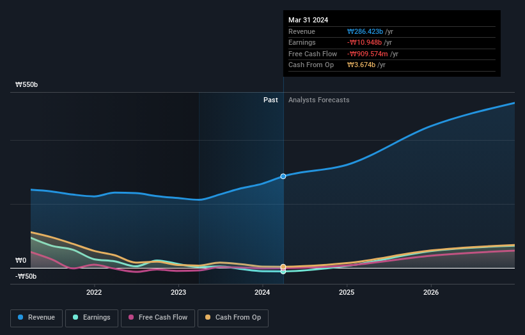
Task: Click the Past section label
Action: tap(270, 100)
